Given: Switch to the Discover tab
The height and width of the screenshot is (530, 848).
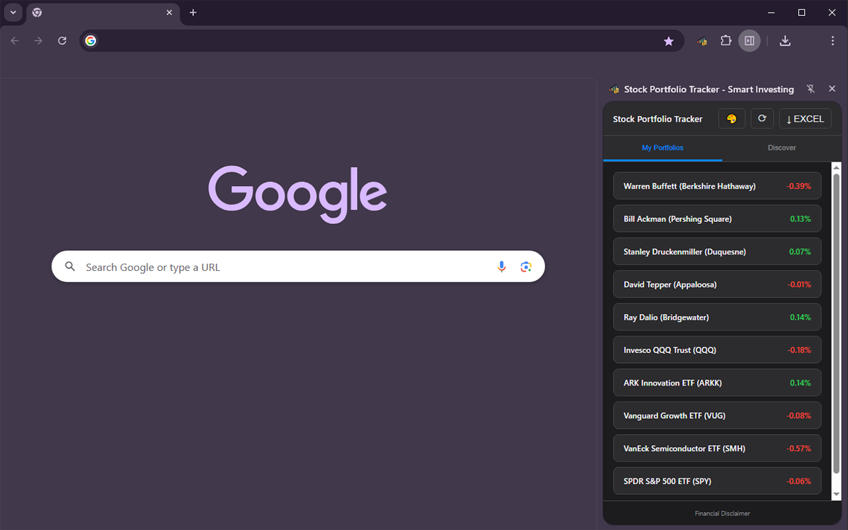Looking at the screenshot, I should coord(782,148).
